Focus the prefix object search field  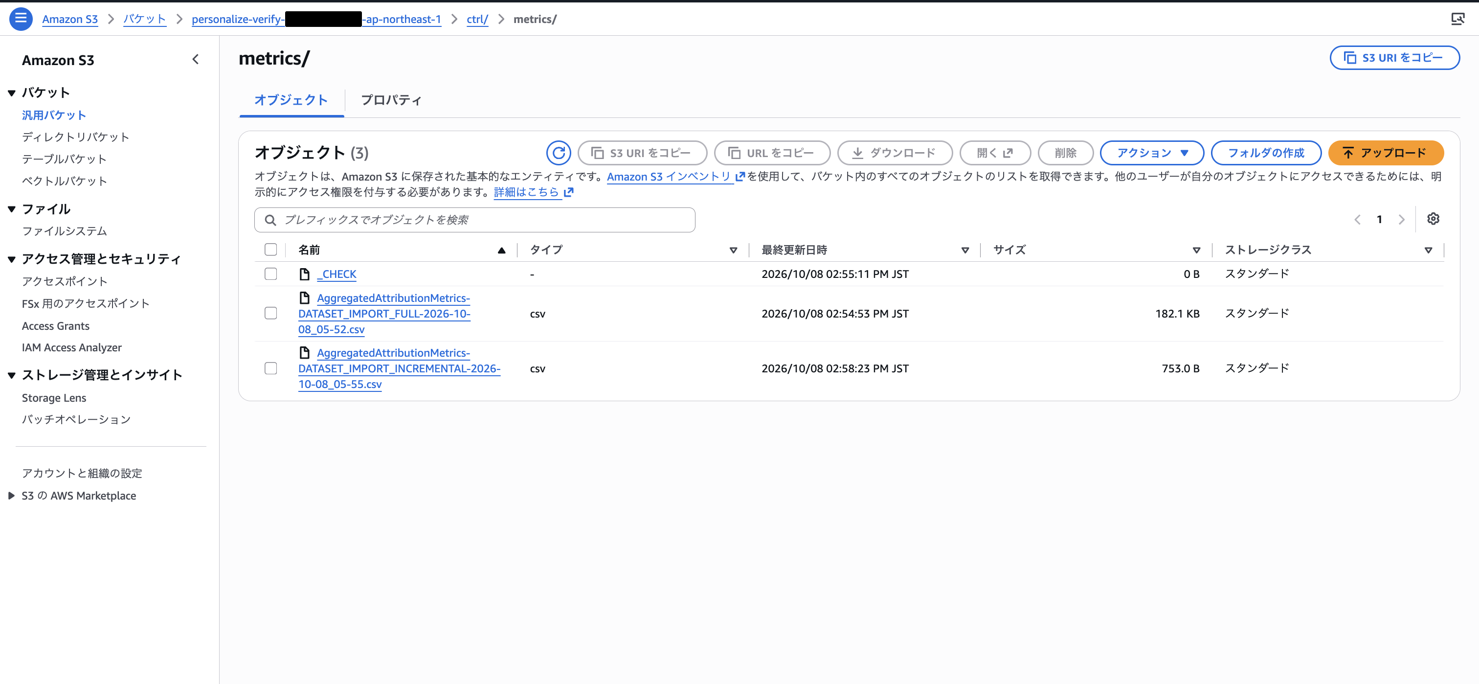(x=475, y=220)
